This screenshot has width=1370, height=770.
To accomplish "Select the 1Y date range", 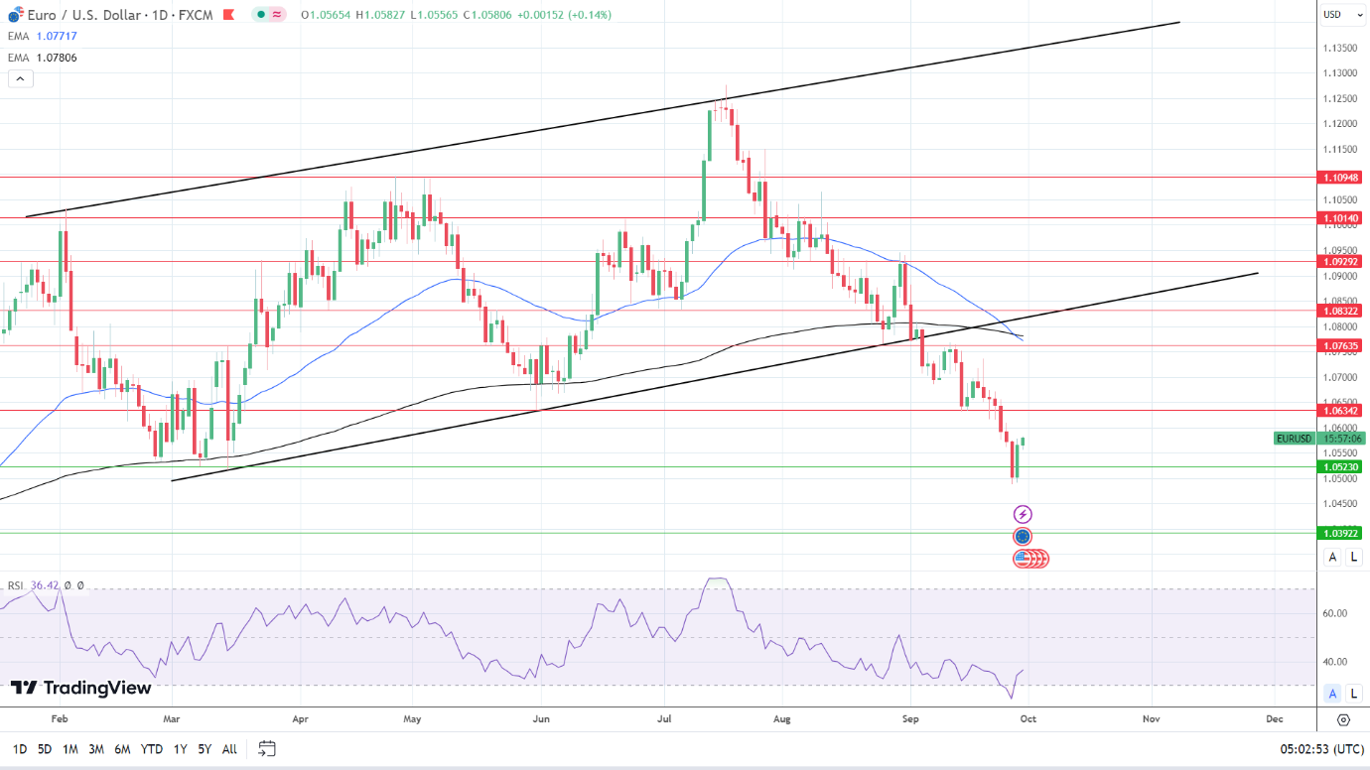I will (x=180, y=749).
